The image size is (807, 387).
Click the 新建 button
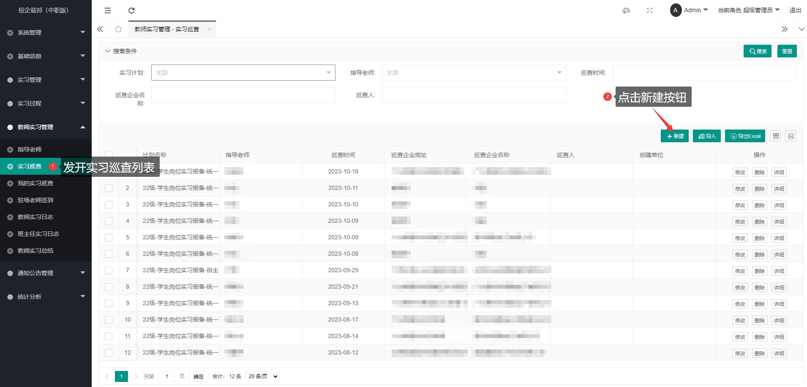pos(675,136)
